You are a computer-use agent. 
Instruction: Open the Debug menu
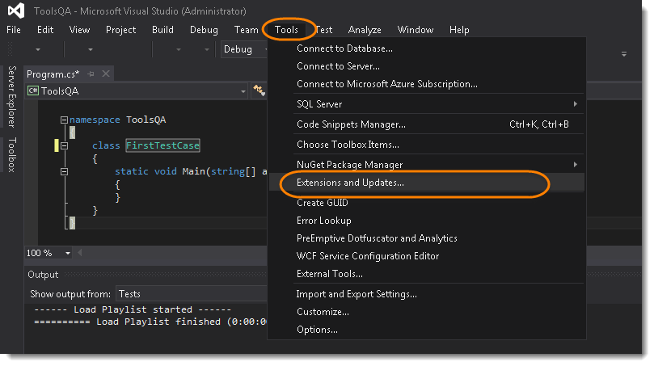point(204,30)
